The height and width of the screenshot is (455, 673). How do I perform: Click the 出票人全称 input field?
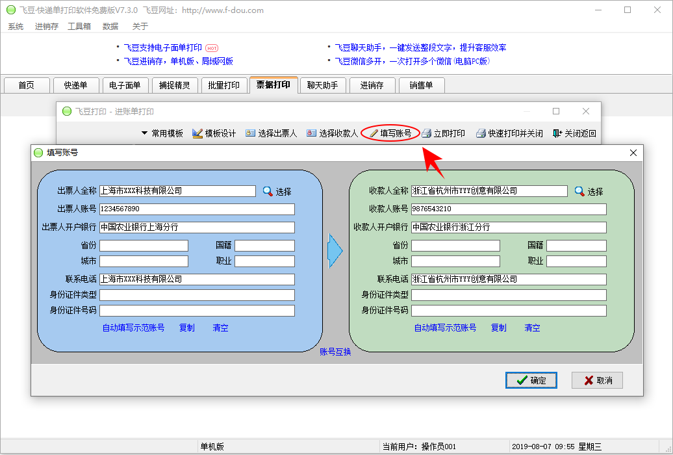click(x=178, y=190)
